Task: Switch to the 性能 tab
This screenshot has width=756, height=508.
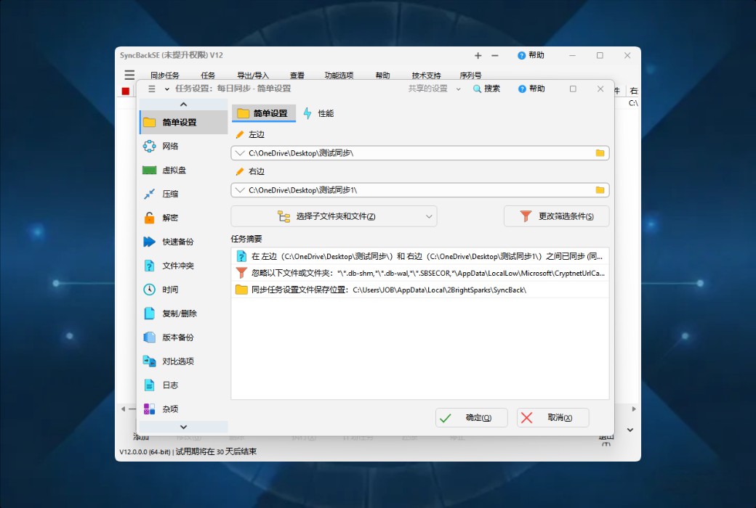Action: click(x=320, y=112)
